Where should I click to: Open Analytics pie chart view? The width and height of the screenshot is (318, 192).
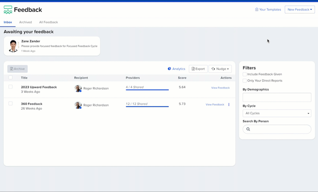click(x=176, y=69)
